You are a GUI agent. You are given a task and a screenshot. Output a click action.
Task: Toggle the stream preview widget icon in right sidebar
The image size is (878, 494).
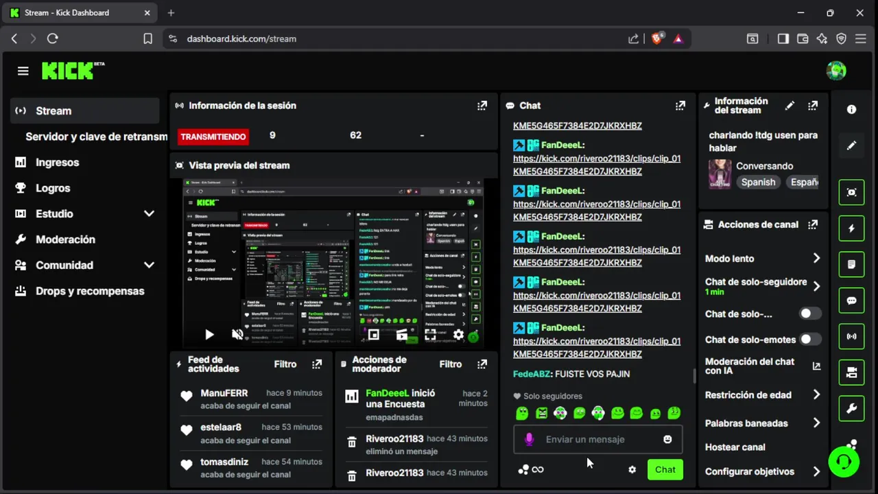[851, 193]
